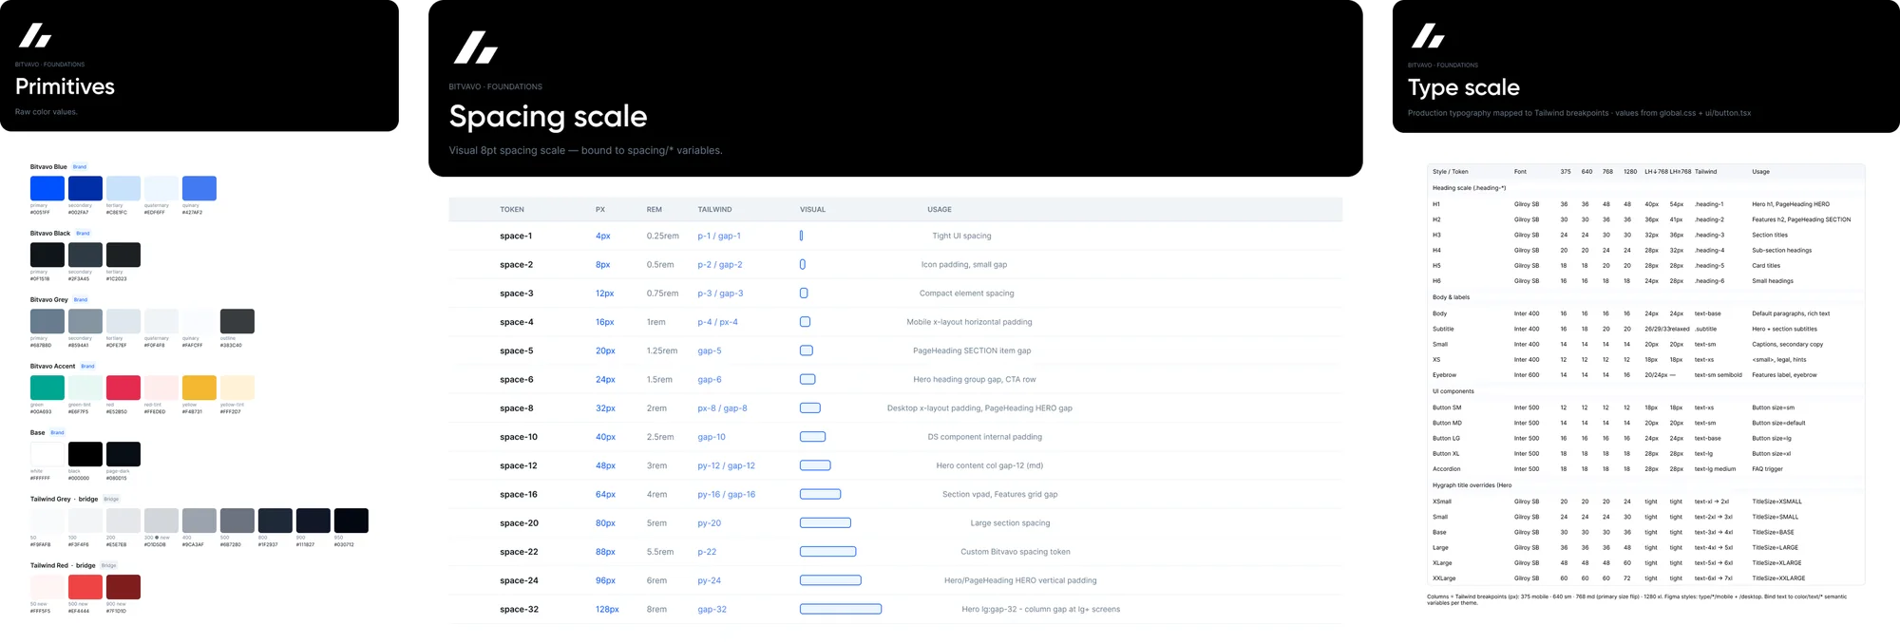Screen dimensions: 1900x644
Task: Choose the Tailwind Red 500 swatch #EF4444
Action: click(85, 587)
